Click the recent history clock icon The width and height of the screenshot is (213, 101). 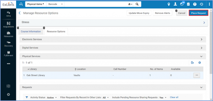point(201,4)
